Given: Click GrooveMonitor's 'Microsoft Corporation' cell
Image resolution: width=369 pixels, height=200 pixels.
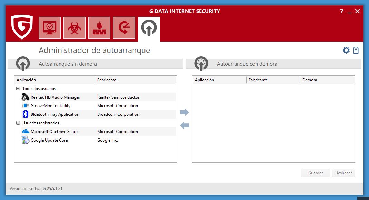Looking at the screenshot, I should [118, 106].
